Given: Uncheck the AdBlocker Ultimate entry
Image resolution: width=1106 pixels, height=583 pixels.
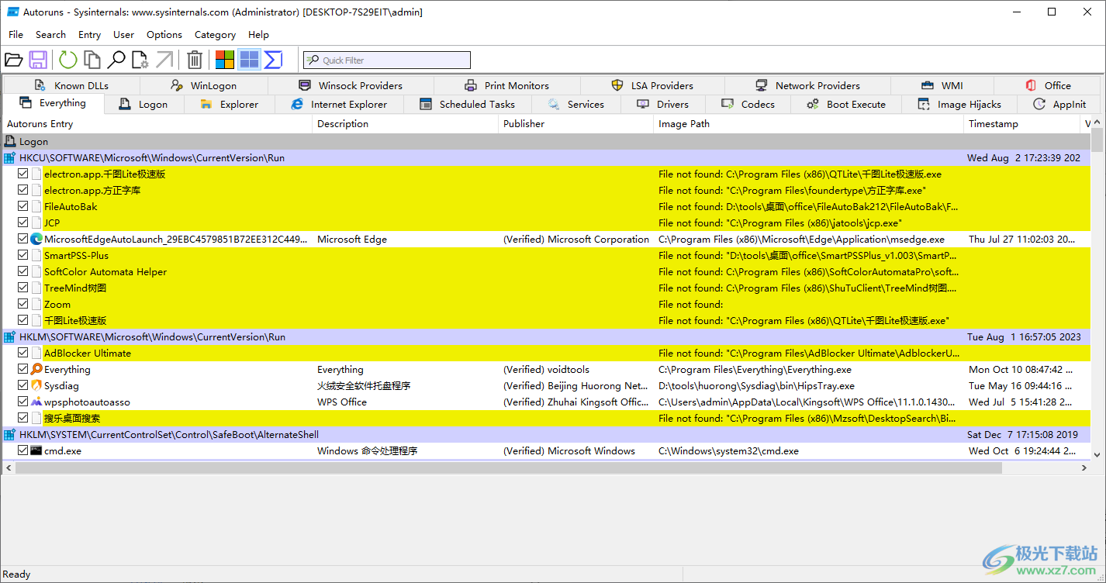Looking at the screenshot, I should tap(22, 353).
